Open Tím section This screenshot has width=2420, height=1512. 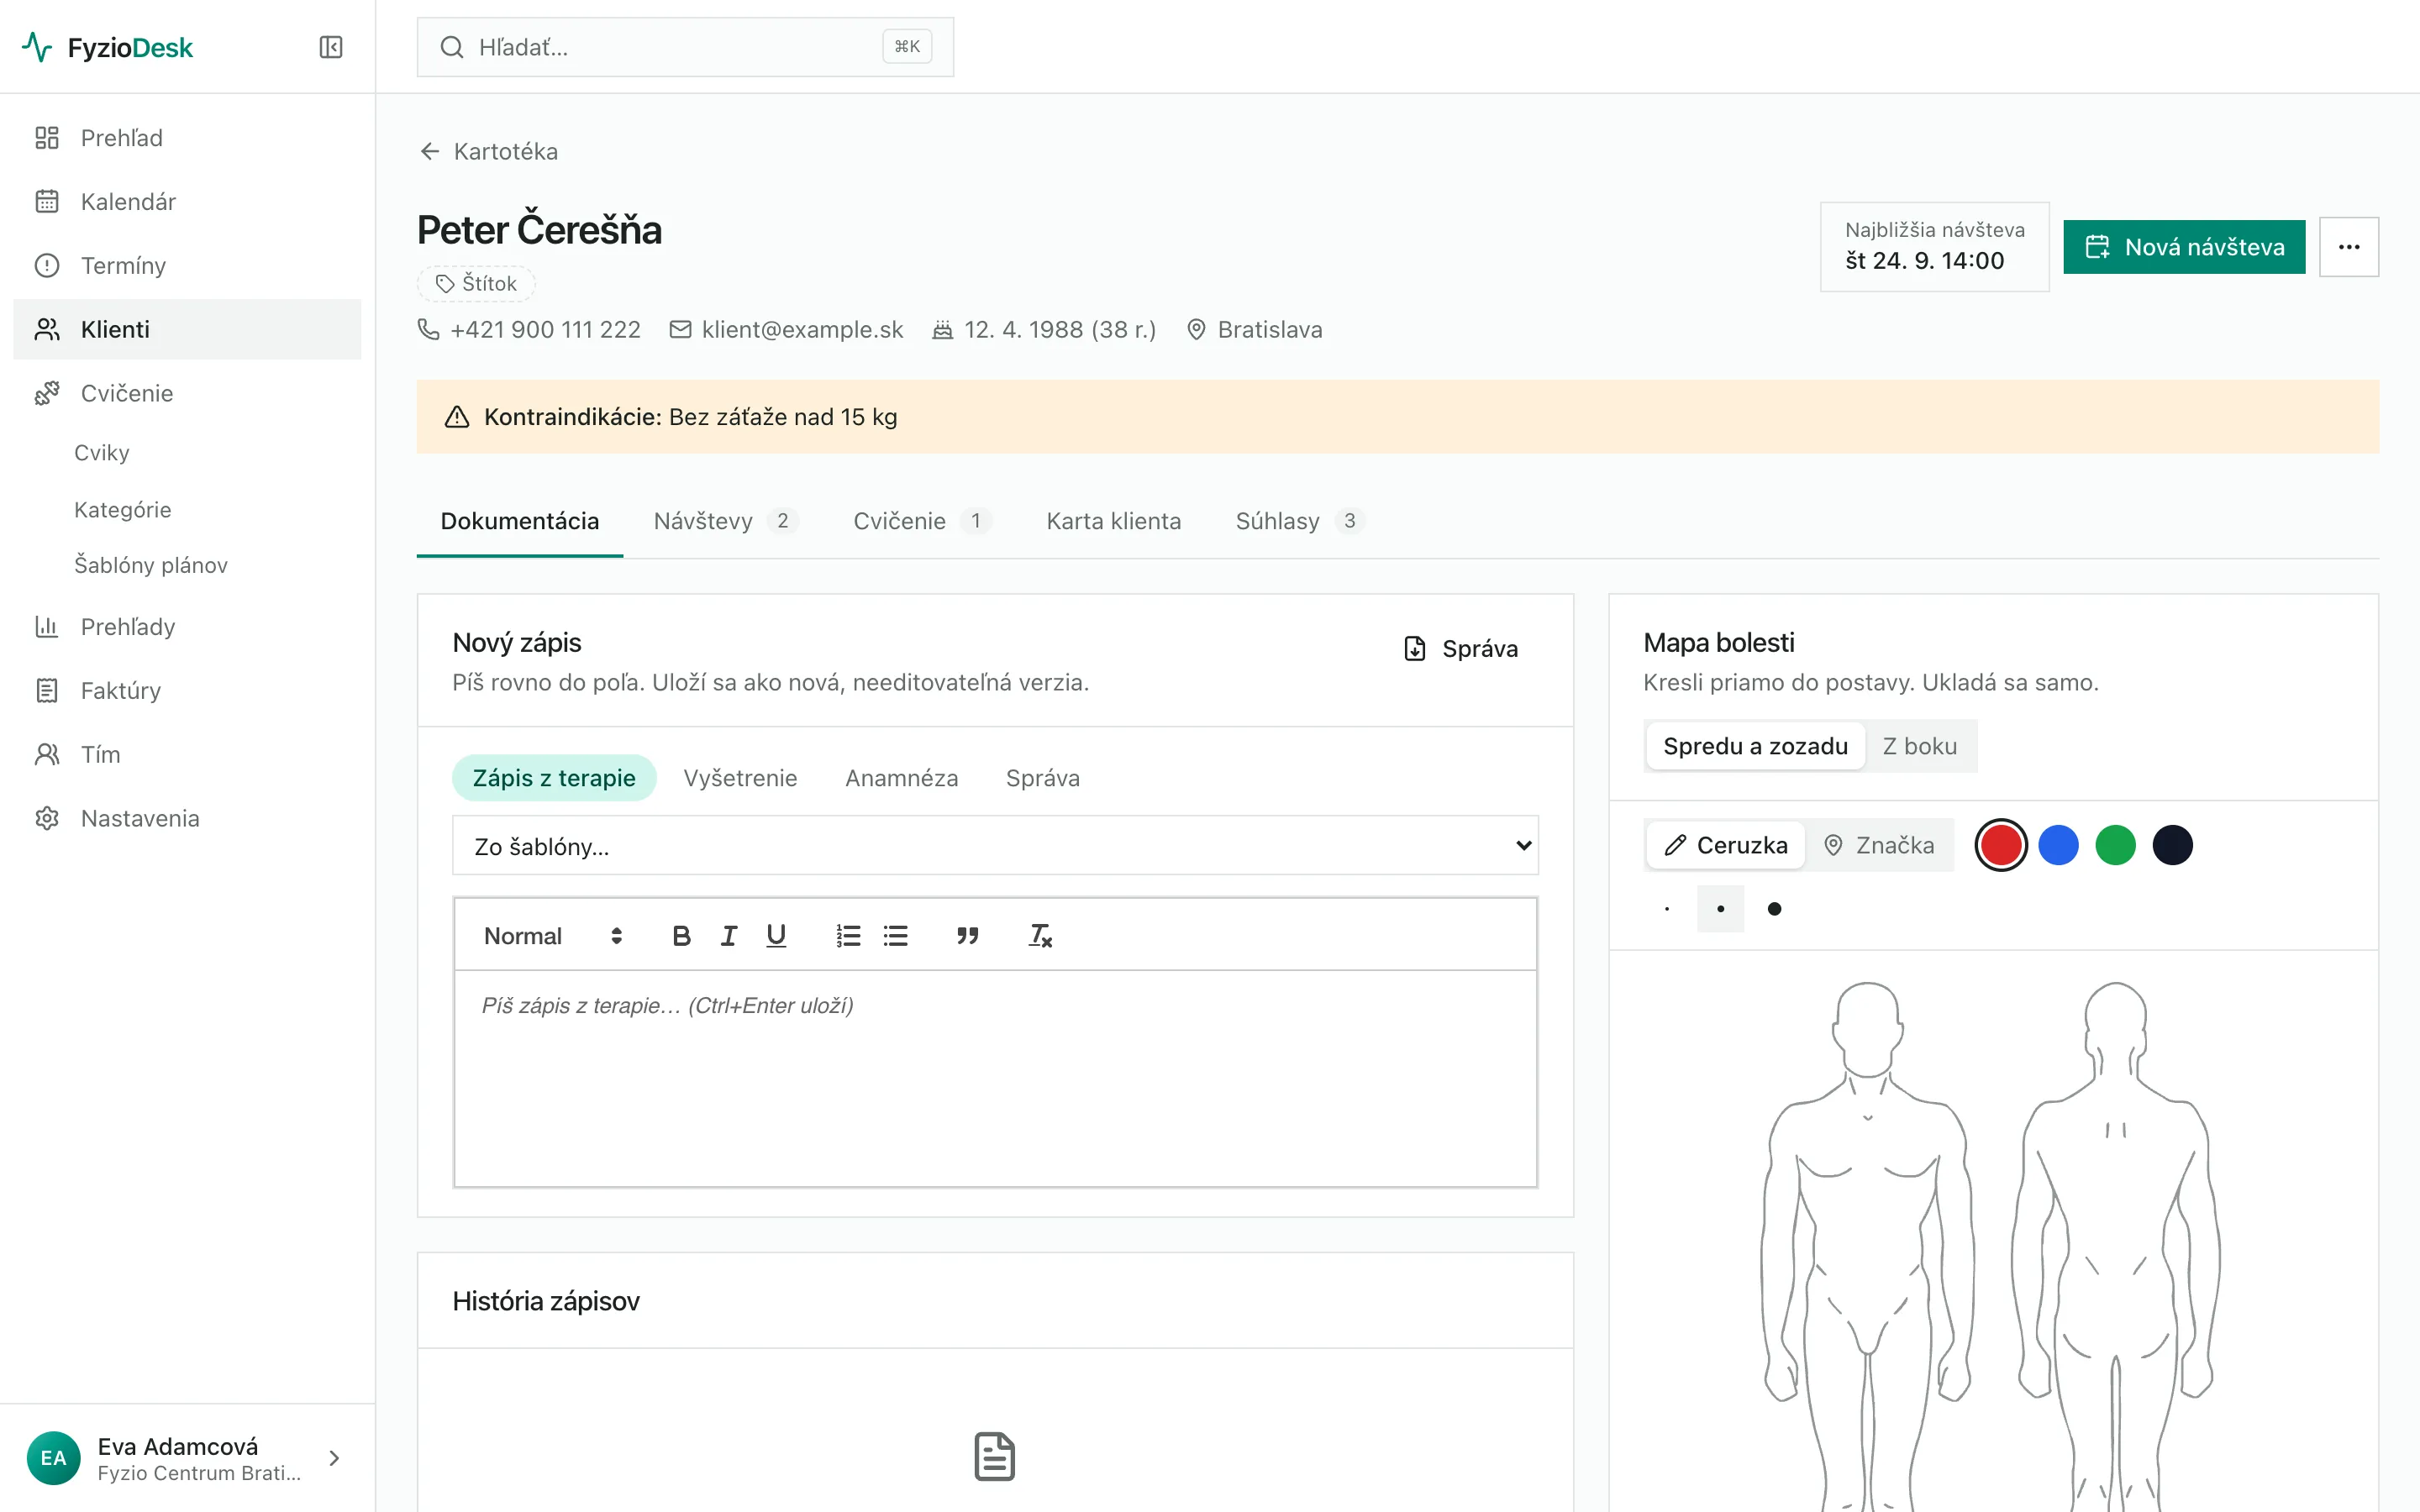click(x=187, y=755)
